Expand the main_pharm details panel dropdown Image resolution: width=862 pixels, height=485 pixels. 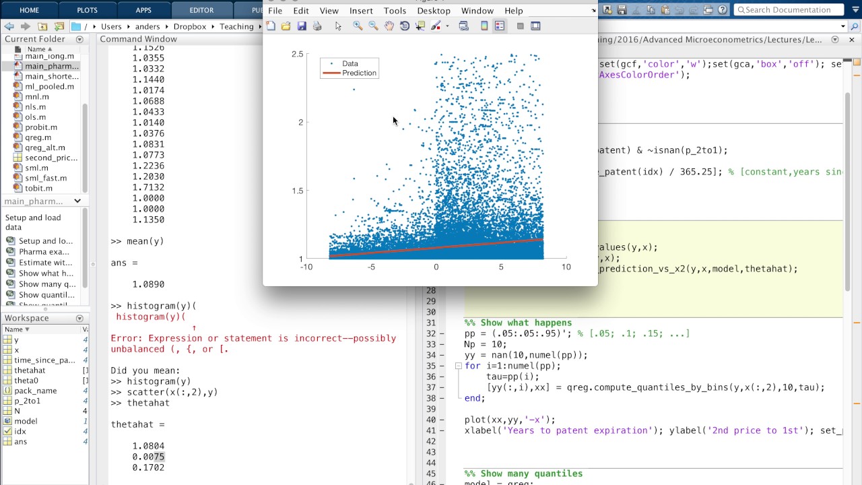[77, 201]
